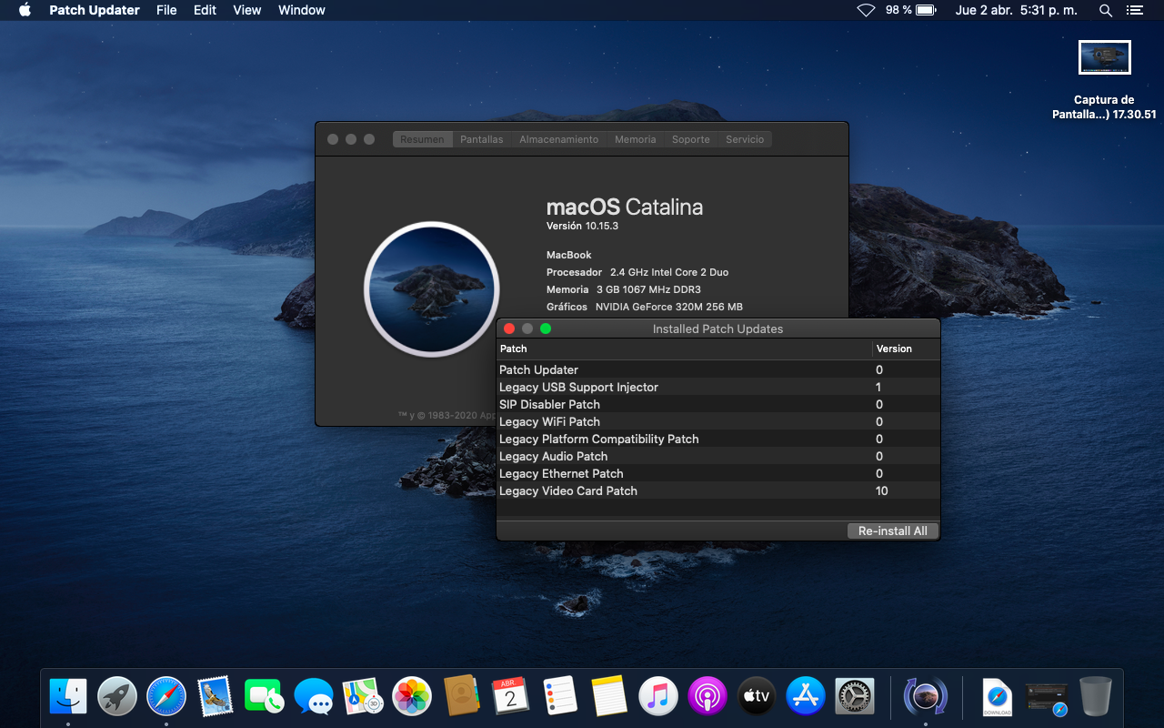Viewport: 1164px width, 728px height.
Task: Click Patch Updater icon in the Dock
Action: 926,697
